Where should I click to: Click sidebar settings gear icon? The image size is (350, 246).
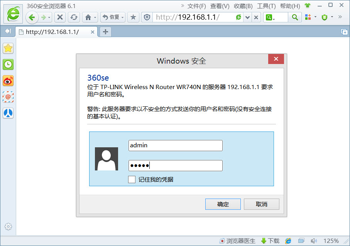(8, 226)
